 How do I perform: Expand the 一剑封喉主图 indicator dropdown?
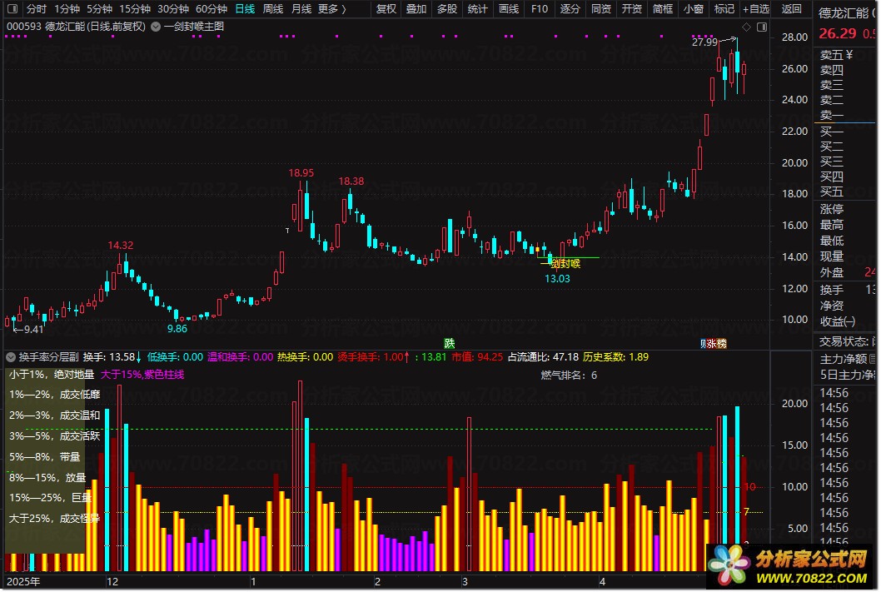click(156, 27)
